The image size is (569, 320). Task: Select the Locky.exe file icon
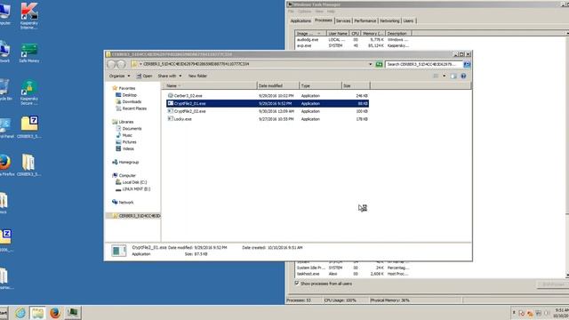click(170, 118)
